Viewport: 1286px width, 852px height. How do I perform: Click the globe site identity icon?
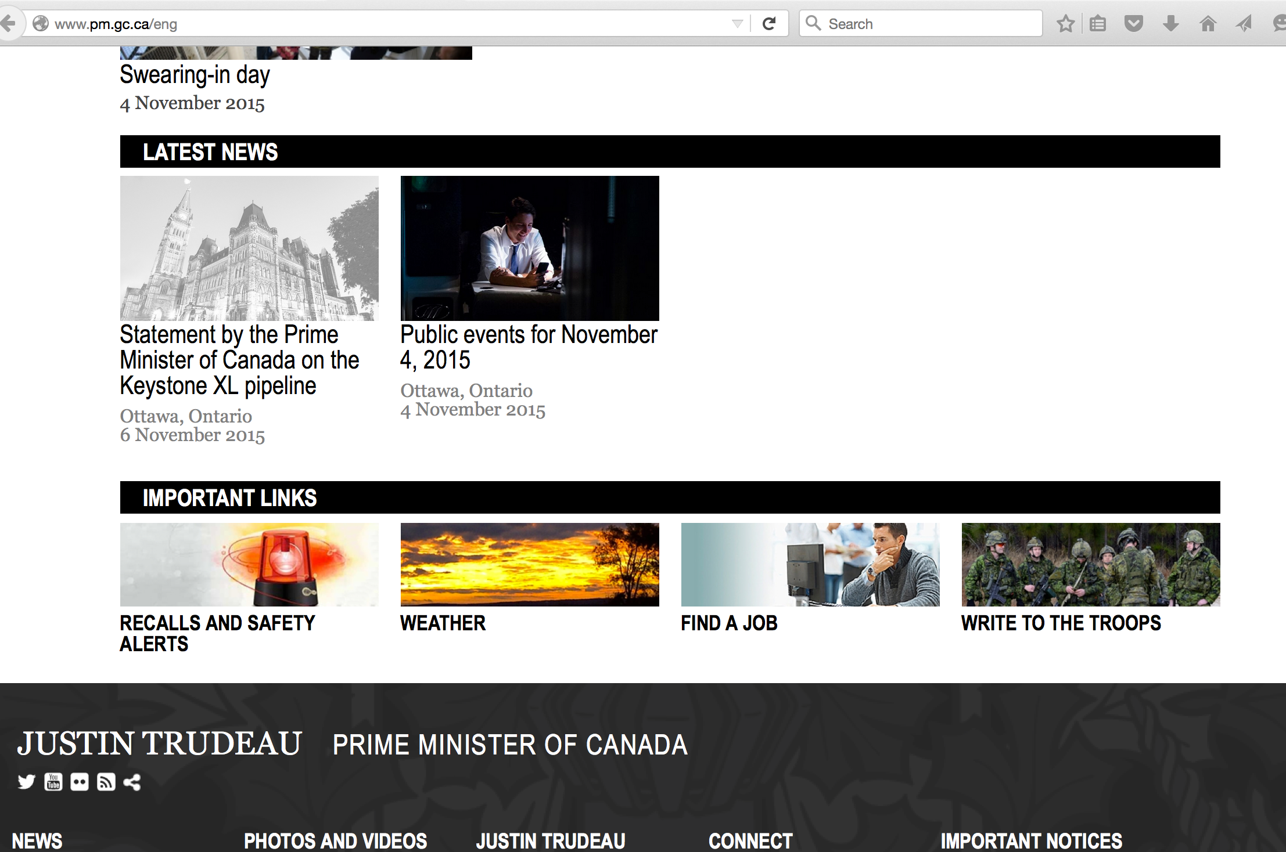tap(40, 24)
